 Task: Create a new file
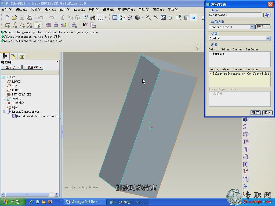(x=7, y=17)
